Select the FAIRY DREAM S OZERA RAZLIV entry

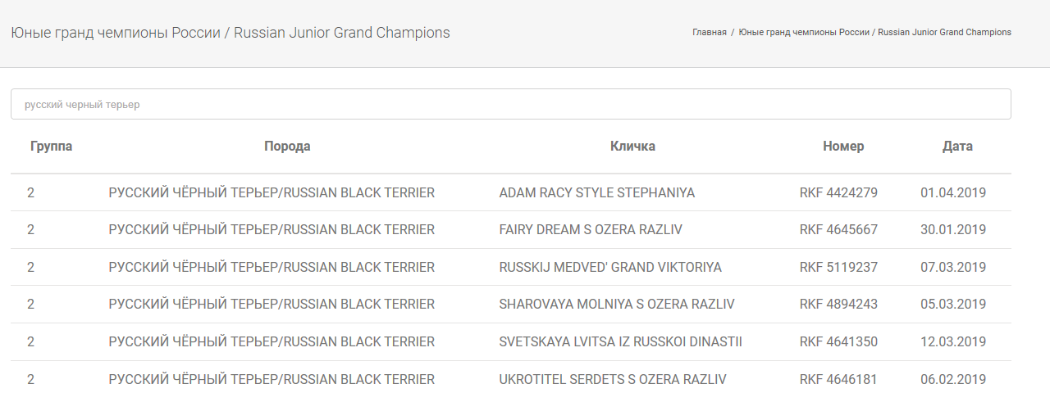pos(591,230)
